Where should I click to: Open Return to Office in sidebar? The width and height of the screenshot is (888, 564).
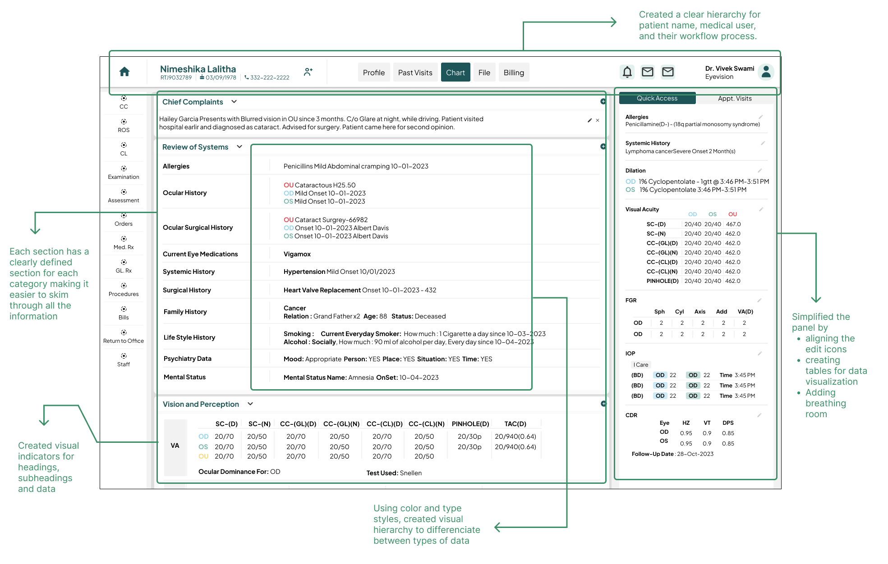tap(124, 337)
